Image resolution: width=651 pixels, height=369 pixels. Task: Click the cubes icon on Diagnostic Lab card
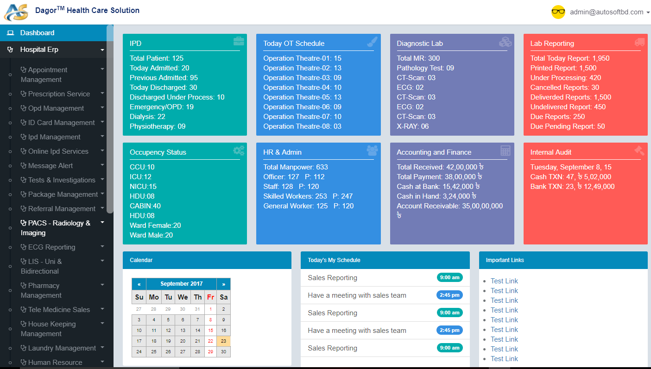tap(505, 42)
